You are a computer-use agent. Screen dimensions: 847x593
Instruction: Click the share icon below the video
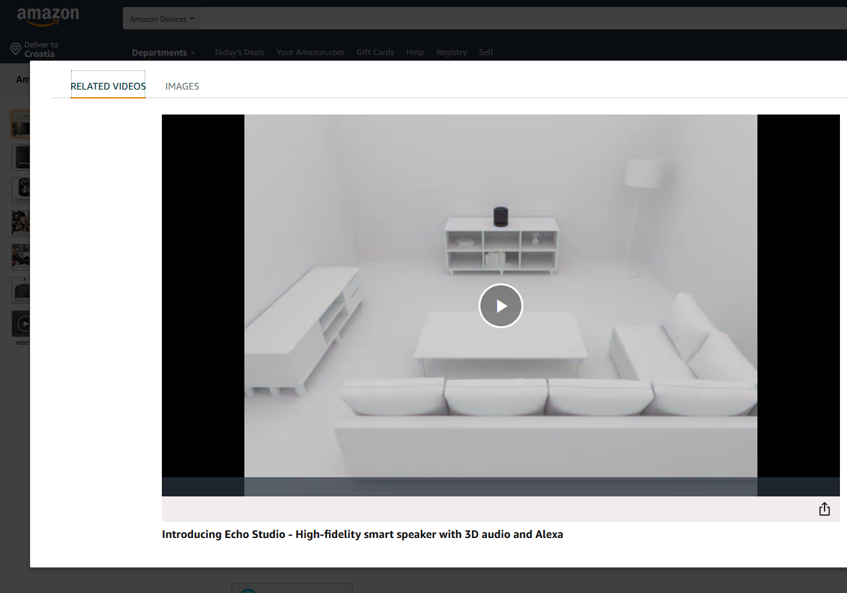[824, 509]
